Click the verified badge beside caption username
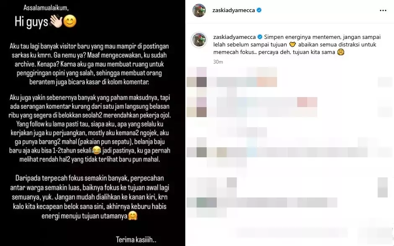394x246 pixels. [260, 37]
